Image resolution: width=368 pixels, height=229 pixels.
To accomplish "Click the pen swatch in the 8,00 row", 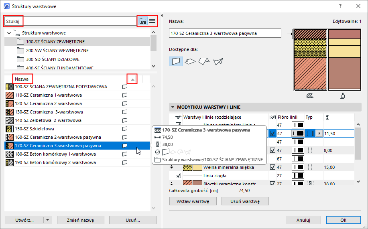I will pos(298,150).
